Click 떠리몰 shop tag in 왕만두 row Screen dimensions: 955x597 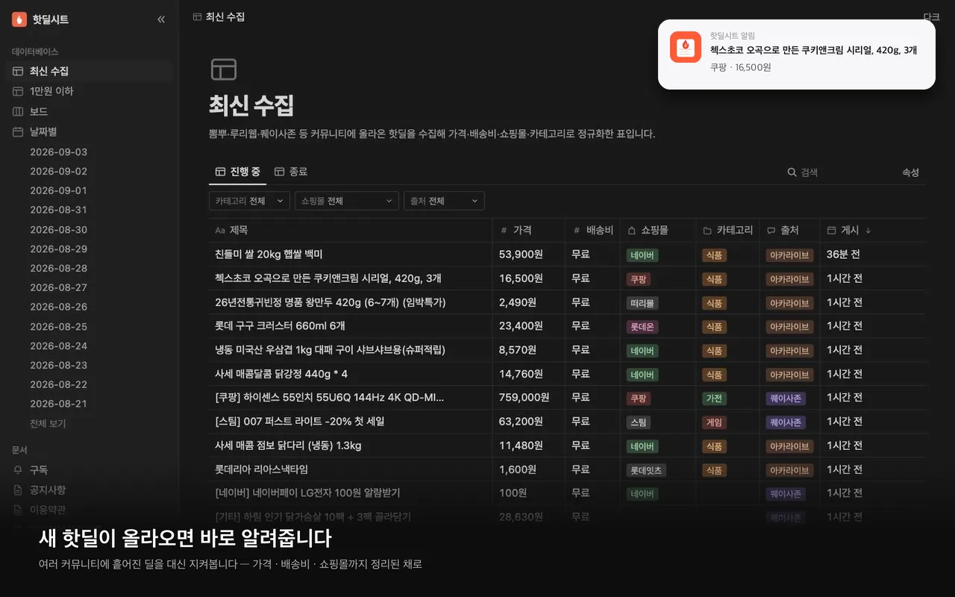pos(642,303)
